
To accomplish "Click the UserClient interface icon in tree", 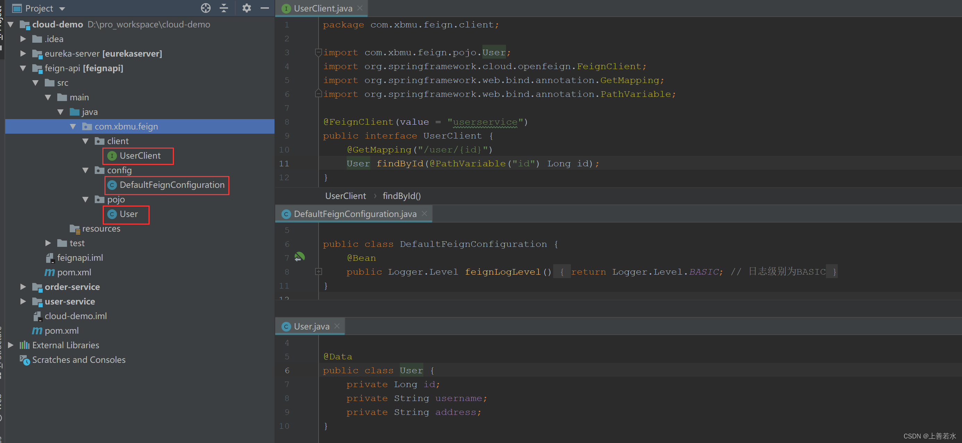I will 112,156.
